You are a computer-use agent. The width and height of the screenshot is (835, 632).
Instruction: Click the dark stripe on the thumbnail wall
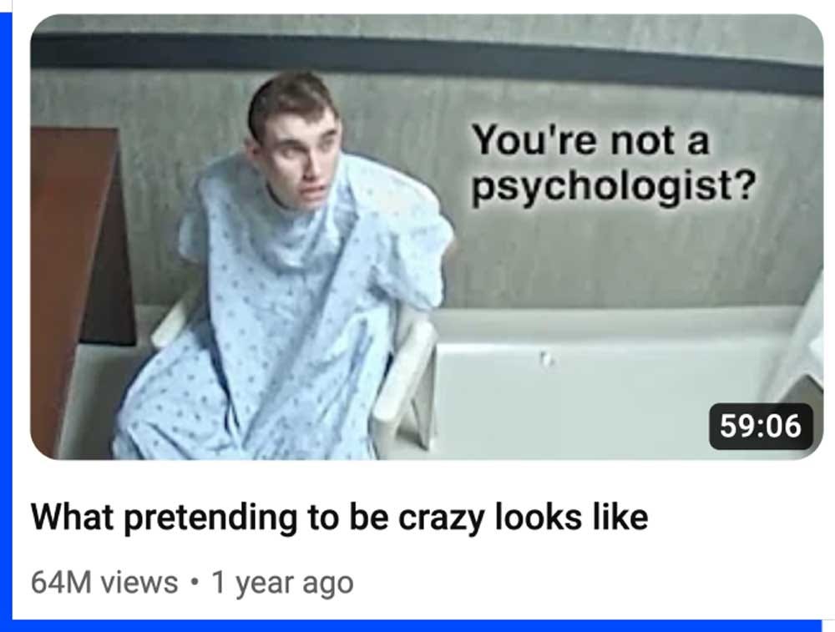[x=427, y=61]
